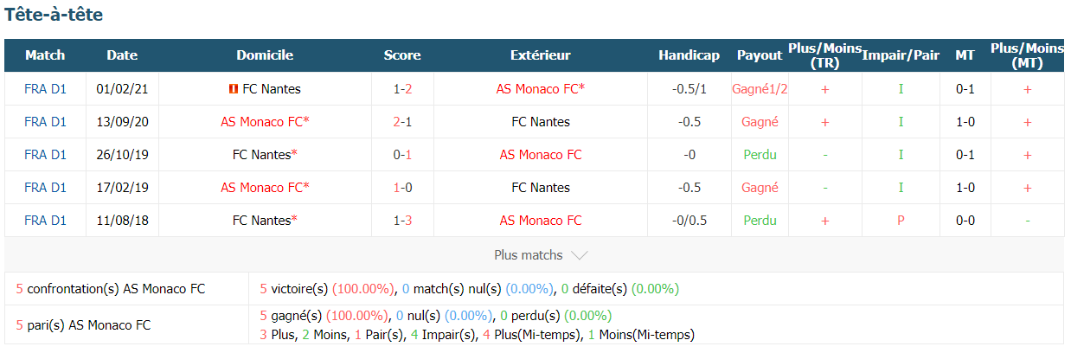1071x353 pixels.
Task: Click the Perdu payout on 26/10/19 row
Action: [x=760, y=155]
